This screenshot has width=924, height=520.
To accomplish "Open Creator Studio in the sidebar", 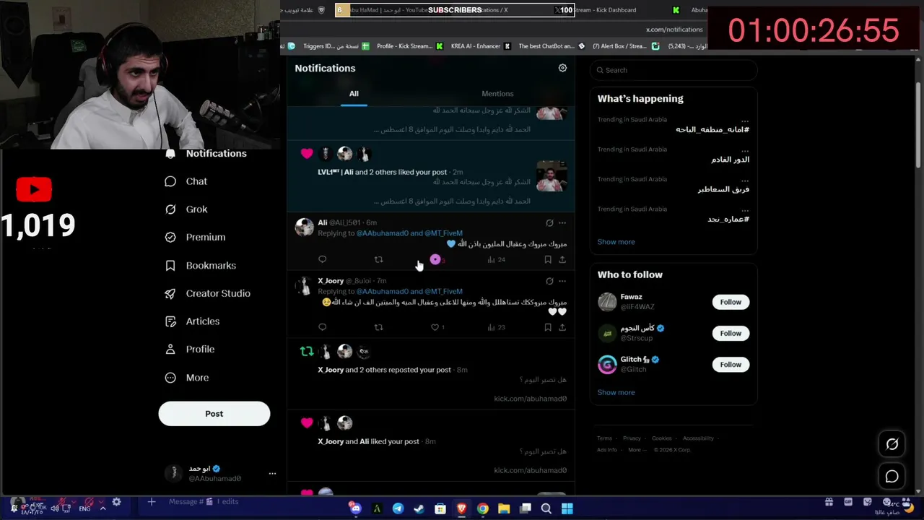I will [x=208, y=293].
